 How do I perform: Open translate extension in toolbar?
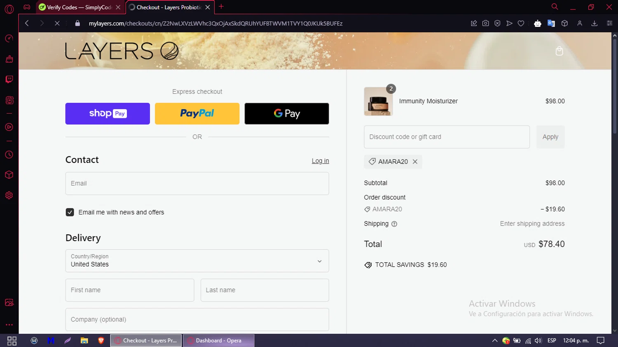551,23
